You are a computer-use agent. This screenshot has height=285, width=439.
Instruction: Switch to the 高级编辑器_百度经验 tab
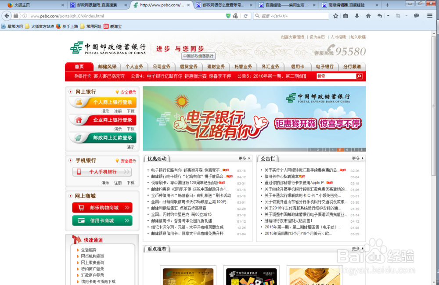[x=347, y=5]
